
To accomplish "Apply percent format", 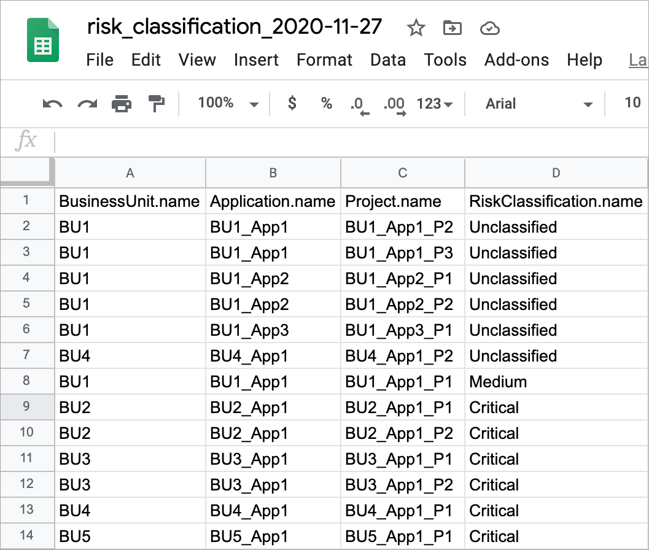I will click(327, 103).
